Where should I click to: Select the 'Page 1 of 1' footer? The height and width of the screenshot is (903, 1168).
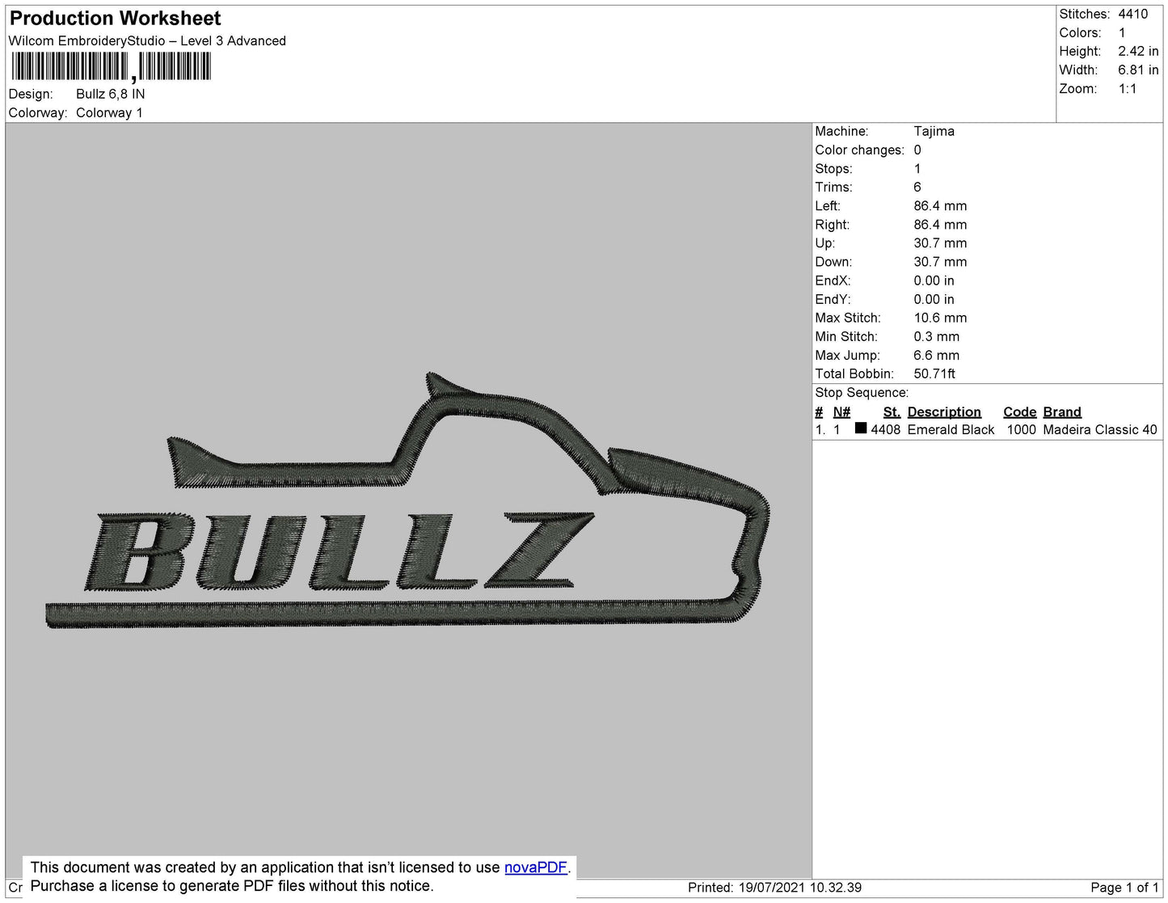(x=1124, y=887)
